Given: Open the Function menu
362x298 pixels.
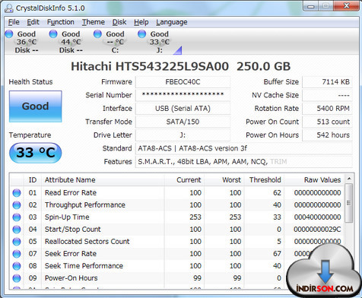Looking at the screenshot, I should pos(61,22).
